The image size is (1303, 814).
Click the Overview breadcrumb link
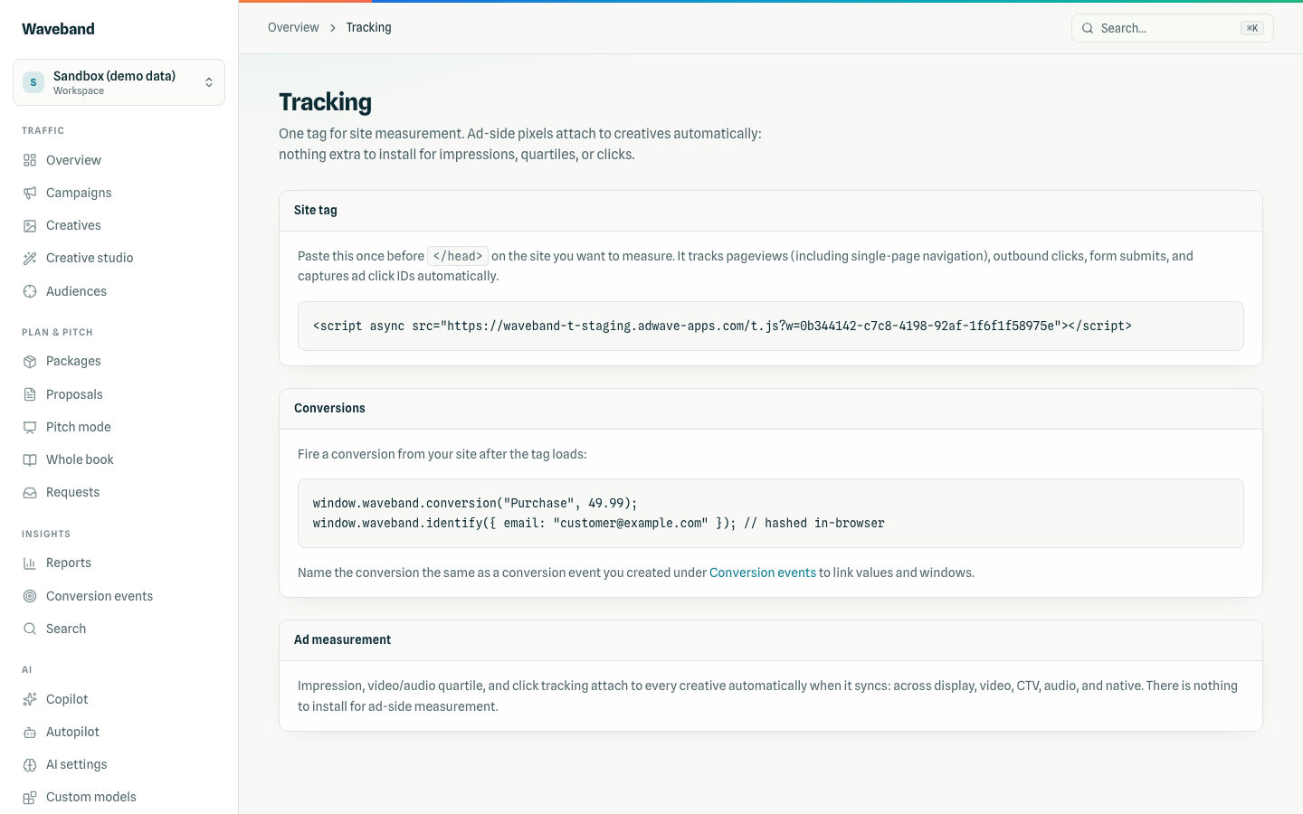coord(293,27)
